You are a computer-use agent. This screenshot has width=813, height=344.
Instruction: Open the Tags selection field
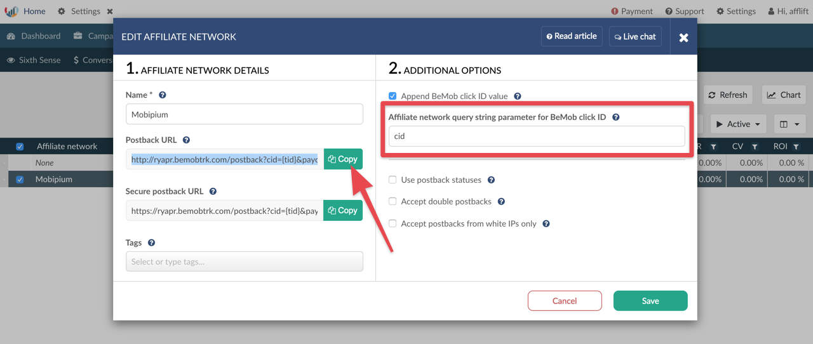[x=245, y=261]
